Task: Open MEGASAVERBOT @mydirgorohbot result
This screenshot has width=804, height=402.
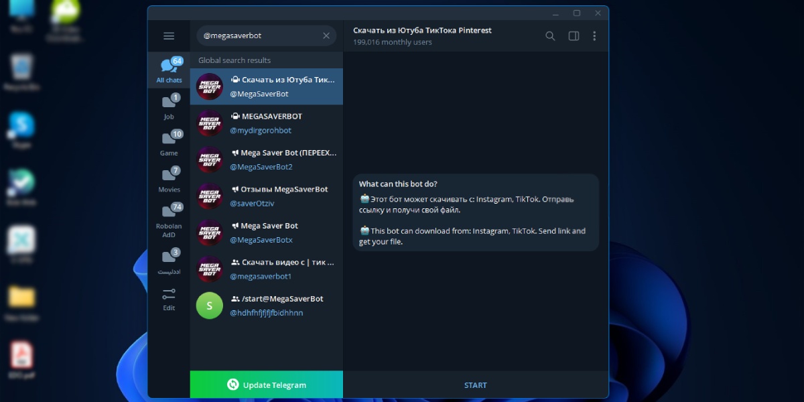Action: tap(267, 123)
